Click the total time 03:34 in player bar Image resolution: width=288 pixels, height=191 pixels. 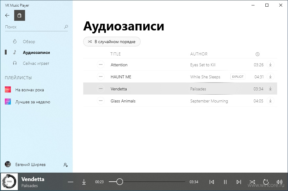(x=194, y=182)
